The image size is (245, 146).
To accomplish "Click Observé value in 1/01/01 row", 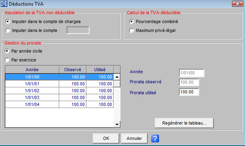I will coord(73,84).
